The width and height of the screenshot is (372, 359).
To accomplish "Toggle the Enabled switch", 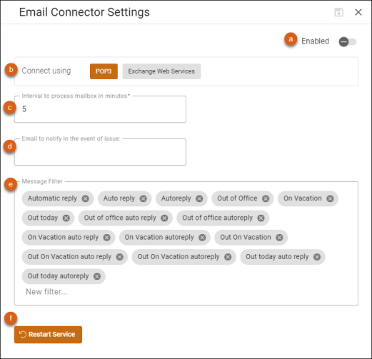I will tap(348, 42).
